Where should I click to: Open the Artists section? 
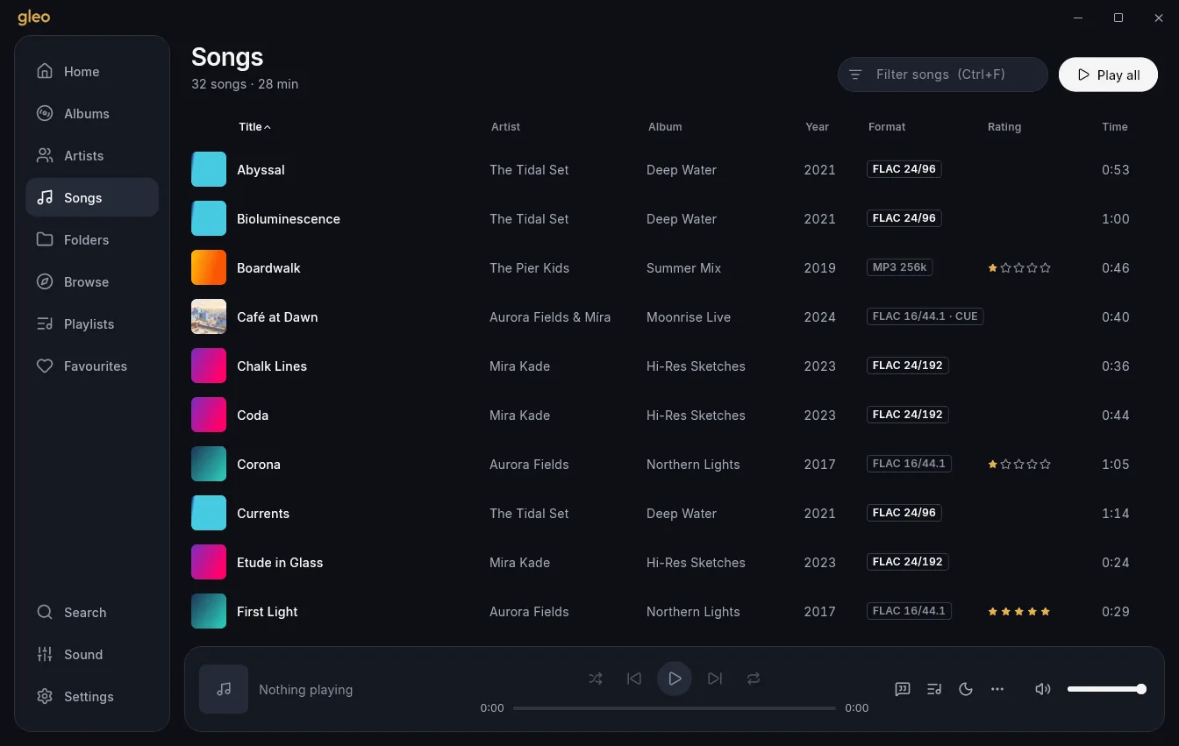pyautogui.click(x=92, y=156)
